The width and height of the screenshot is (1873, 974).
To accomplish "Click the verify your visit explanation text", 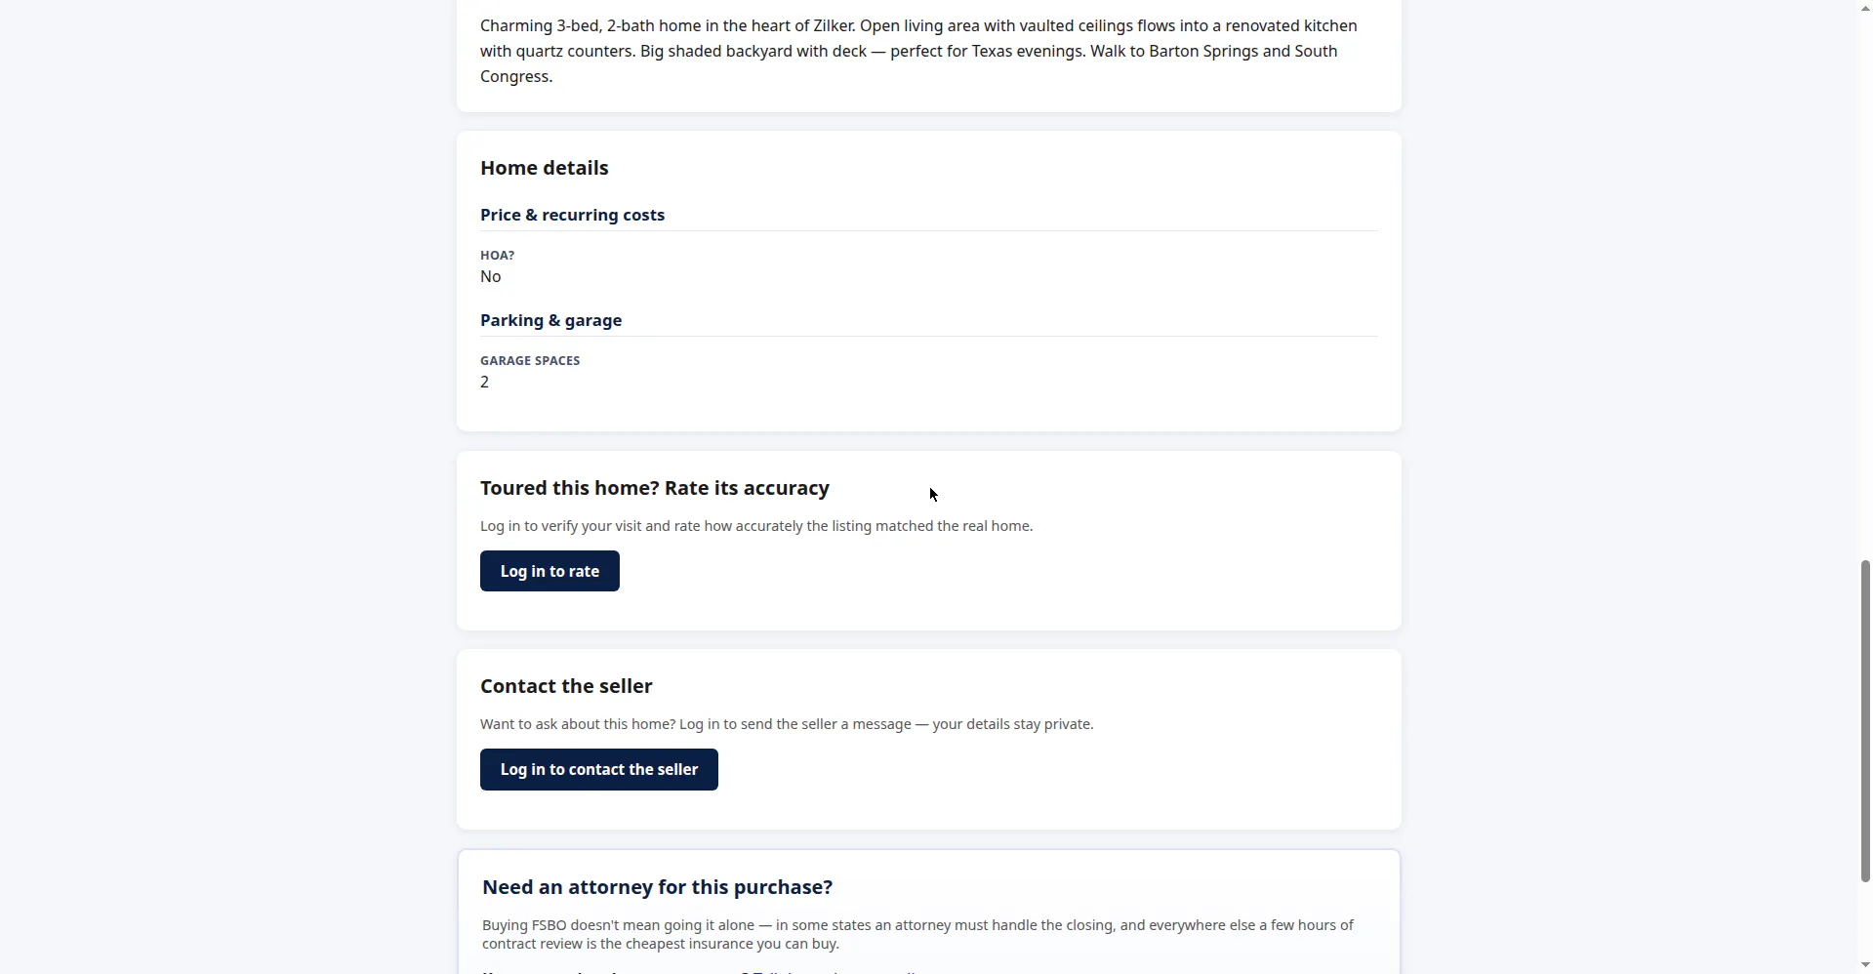I will [x=756, y=526].
